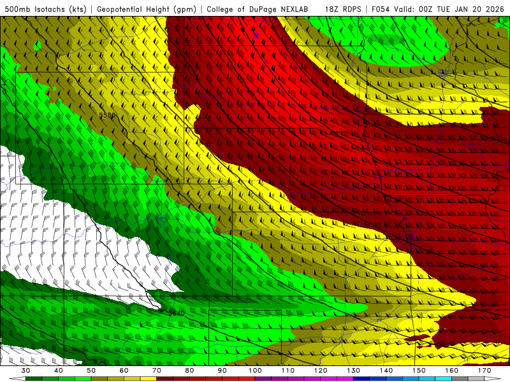Click the legend value 90
Screen dimensions: 510x382
[222, 371]
